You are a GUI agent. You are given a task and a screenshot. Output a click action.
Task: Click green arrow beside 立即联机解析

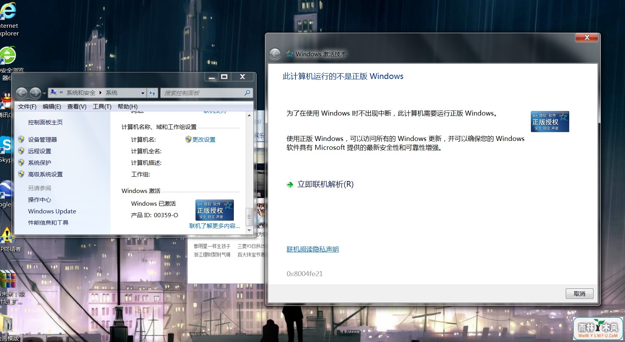(x=290, y=185)
